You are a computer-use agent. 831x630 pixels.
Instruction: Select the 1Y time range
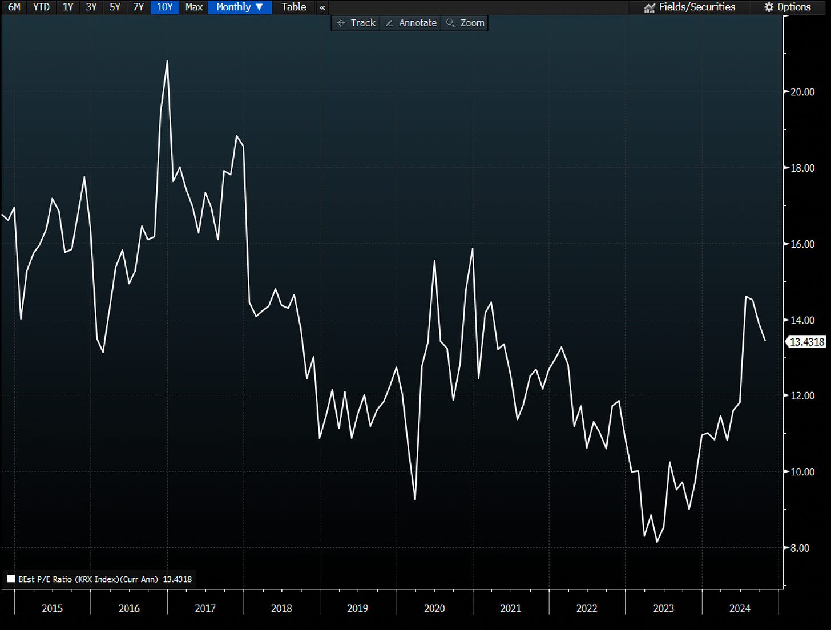pos(68,7)
